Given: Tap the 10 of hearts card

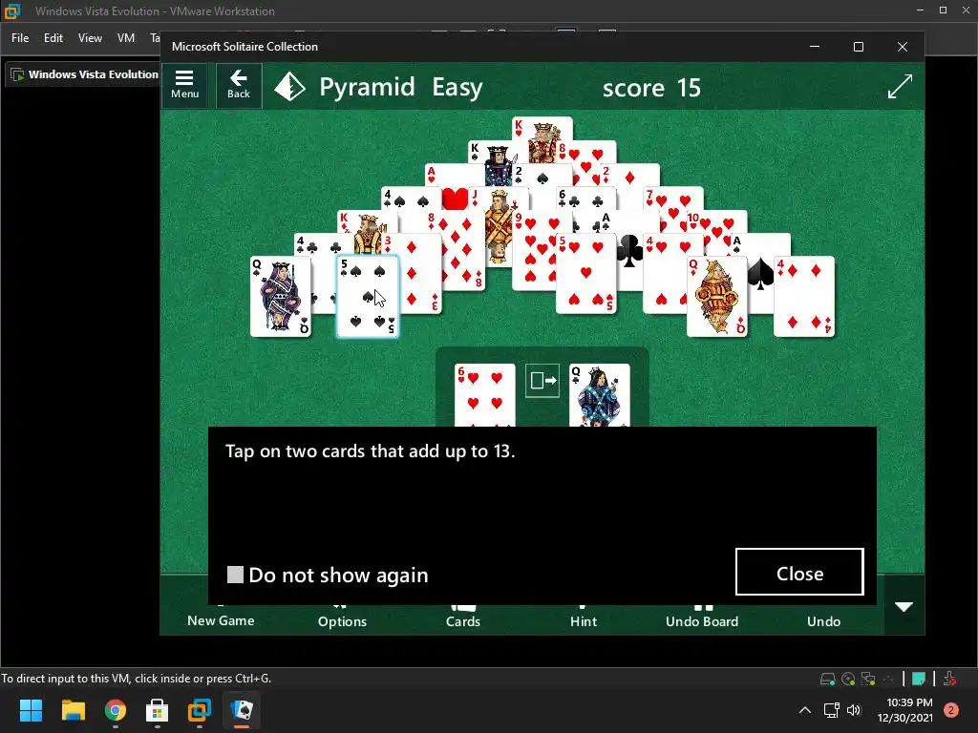Looking at the screenshot, I should coord(716,221).
